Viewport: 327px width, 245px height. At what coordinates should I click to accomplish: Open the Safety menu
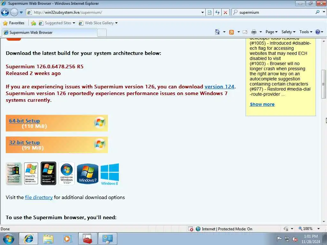[288, 32]
